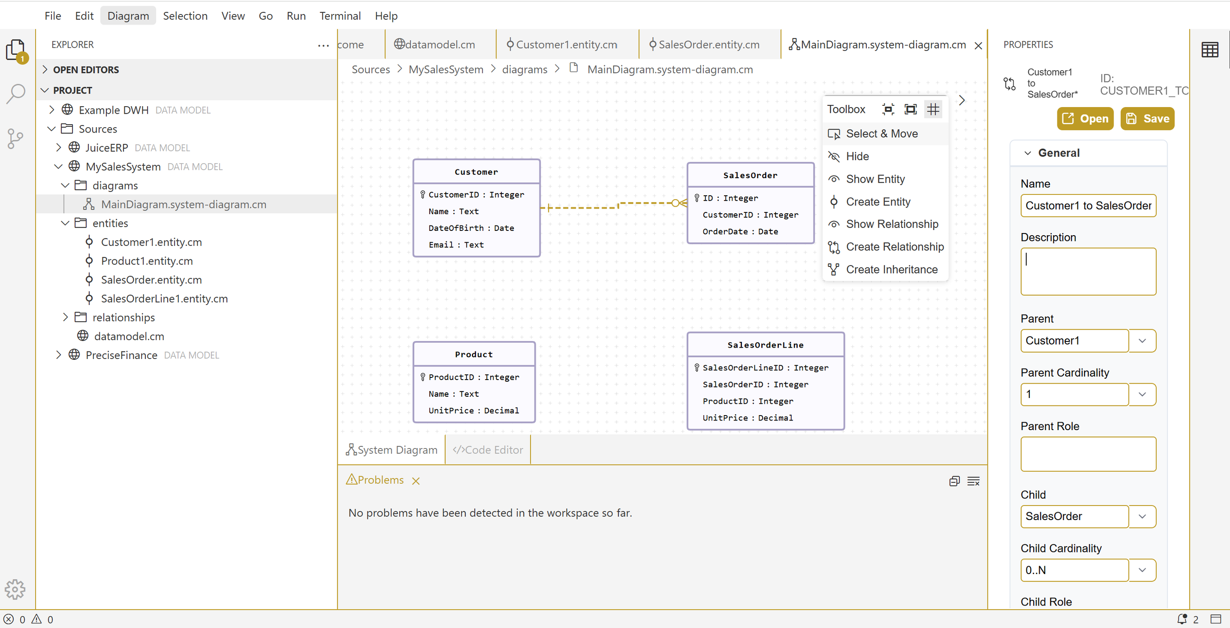The width and height of the screenshot is (1230, 628).
Task: Select the Hide tool in Toolbox
Action: click(x=857, y=156)
